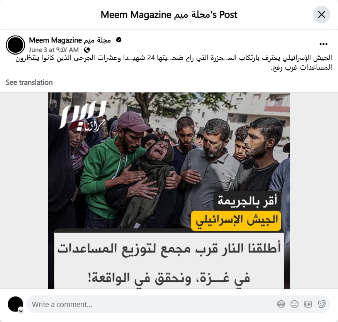
Task: Open Meem Magazine page name link
Action: 70,40
